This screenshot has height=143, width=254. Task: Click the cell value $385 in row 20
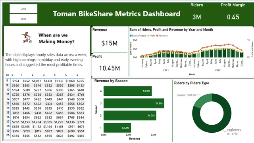(x=15, y=136)
